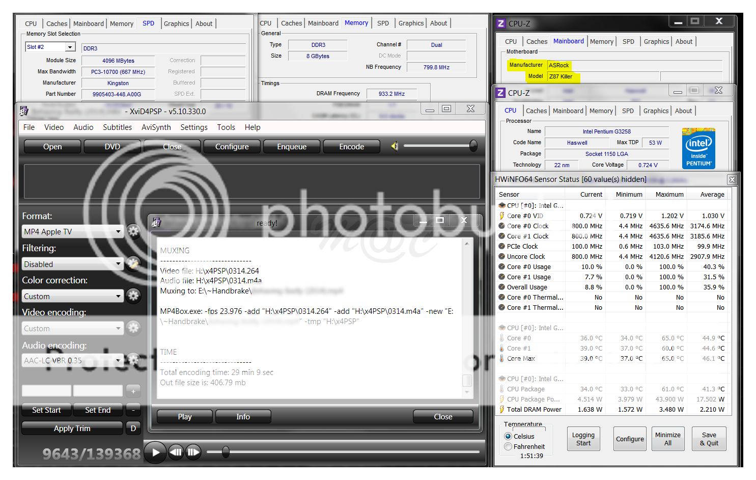Click the Audio encoding gear icon
The width and height of the screenshot is (756, 480).
[133, 360]
